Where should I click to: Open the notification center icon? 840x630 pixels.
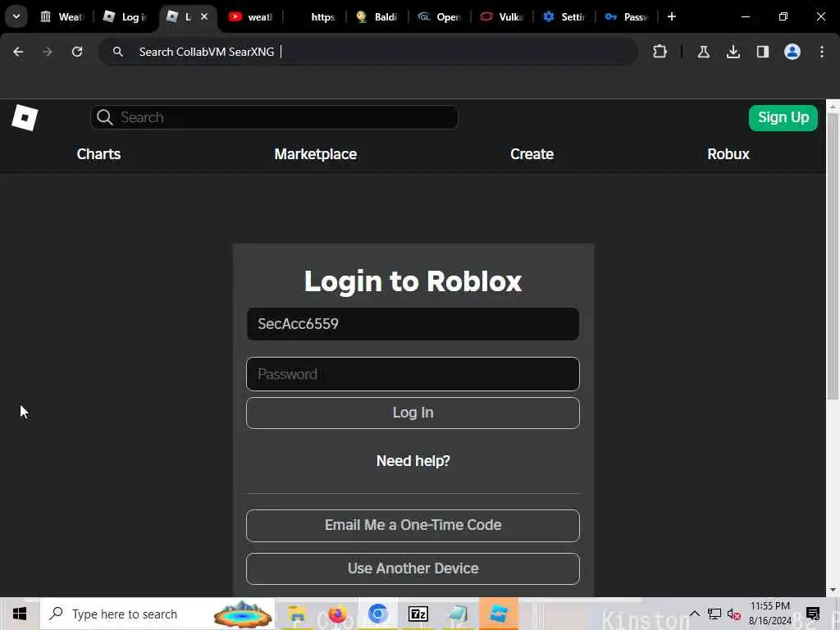coord(813,614)
